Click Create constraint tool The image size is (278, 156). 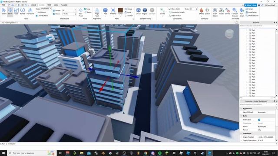[162, 11]
